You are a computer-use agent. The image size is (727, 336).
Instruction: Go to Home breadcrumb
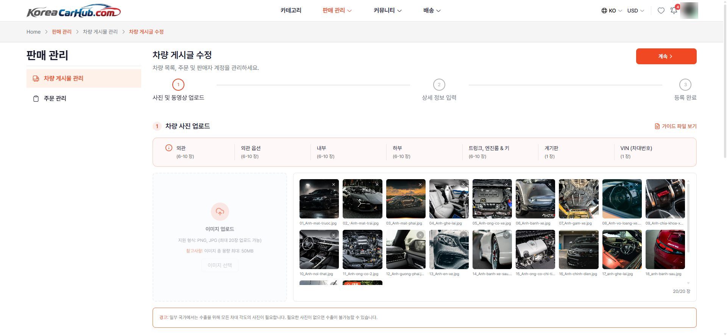pos(33,32)
